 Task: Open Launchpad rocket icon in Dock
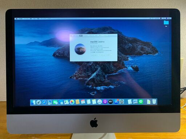click(39, 102)
